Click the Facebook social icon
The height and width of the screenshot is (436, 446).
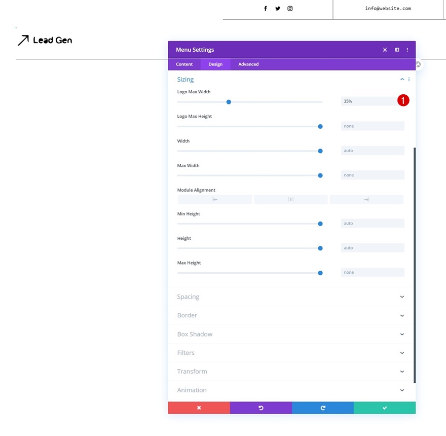click(x=265, y=9)
